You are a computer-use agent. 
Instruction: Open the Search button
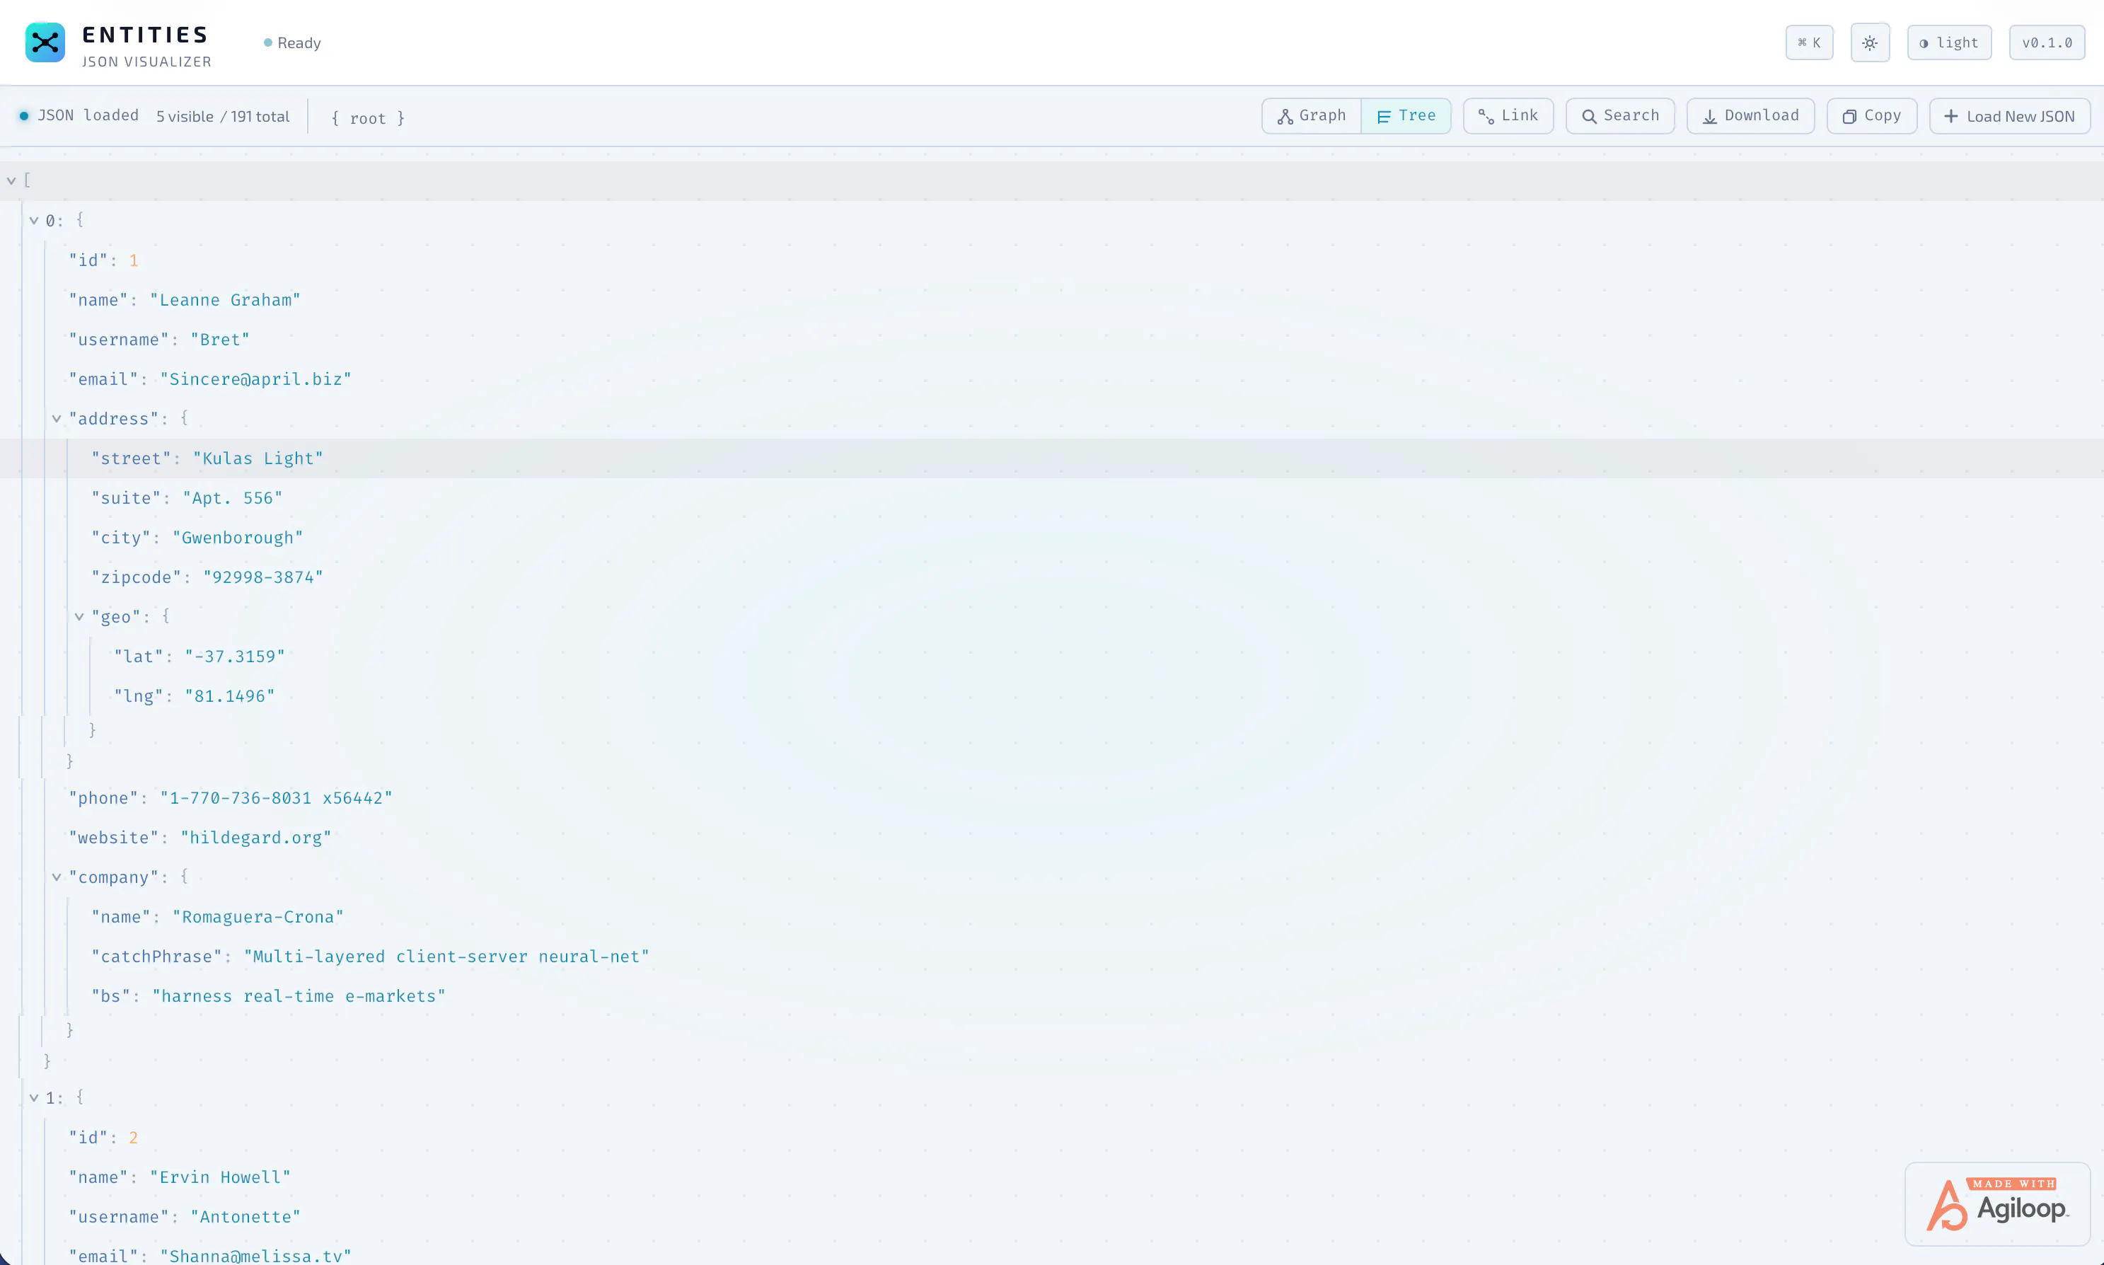pyautogui.click(x=1620, y=116)
